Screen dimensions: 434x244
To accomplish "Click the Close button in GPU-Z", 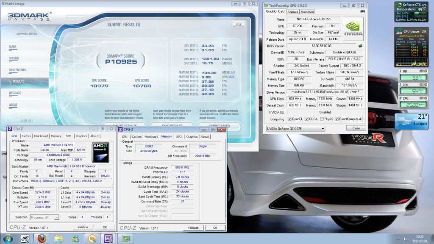I will click(x=356, y=128).
